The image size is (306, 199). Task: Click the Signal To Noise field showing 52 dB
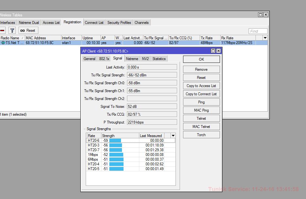(152, 106)
